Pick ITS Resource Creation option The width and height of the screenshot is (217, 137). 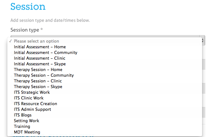pyautogui.click(x=35, y=104)
